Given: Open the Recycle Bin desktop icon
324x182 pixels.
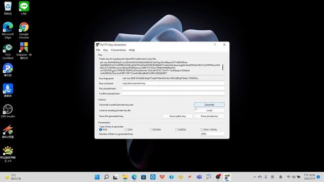Looking at the screenshot, I should (8, 8).
